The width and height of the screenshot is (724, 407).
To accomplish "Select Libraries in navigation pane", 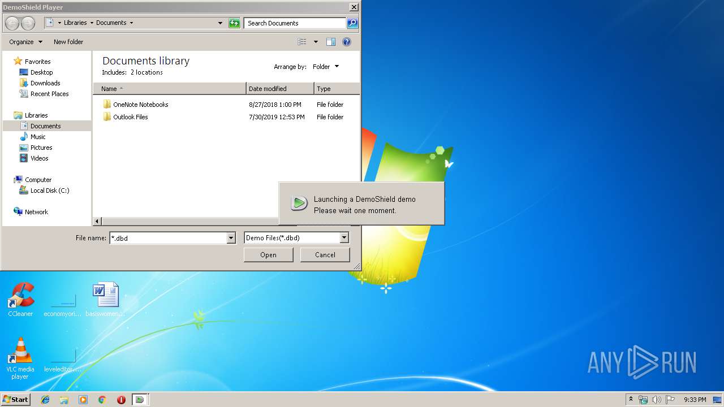I will (x=36, y=115).
